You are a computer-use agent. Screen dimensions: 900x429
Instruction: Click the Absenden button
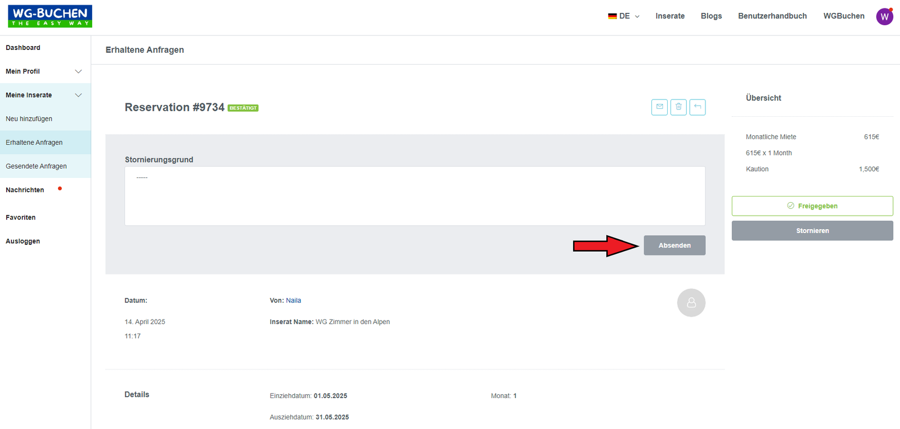674,245
